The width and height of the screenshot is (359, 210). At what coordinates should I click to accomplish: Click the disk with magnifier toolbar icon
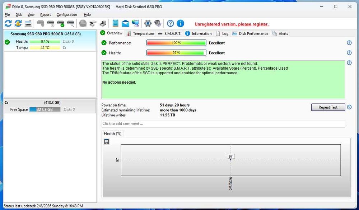(x=70, y=23)
